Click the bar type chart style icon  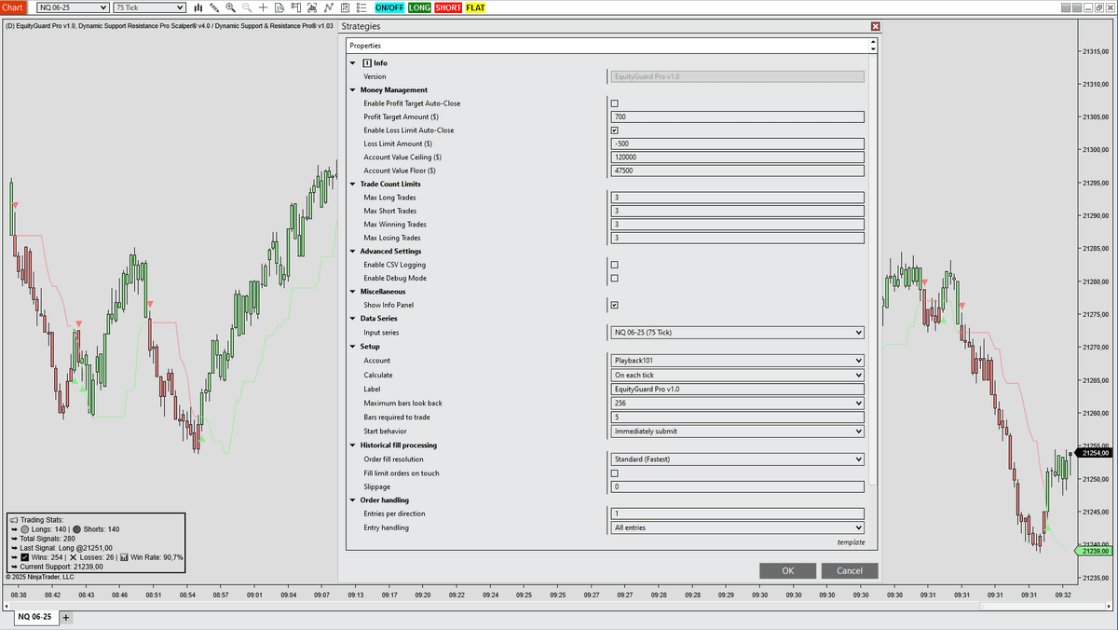coord(198,7)
